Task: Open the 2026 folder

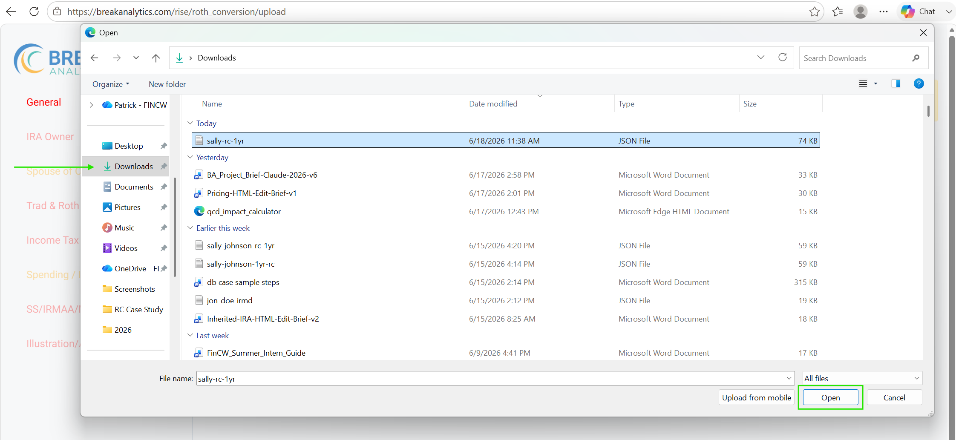Action: point(123,330)
